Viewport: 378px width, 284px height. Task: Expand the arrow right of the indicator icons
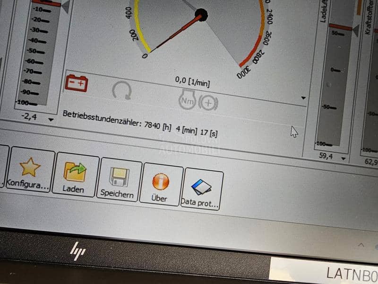(303, 98)
